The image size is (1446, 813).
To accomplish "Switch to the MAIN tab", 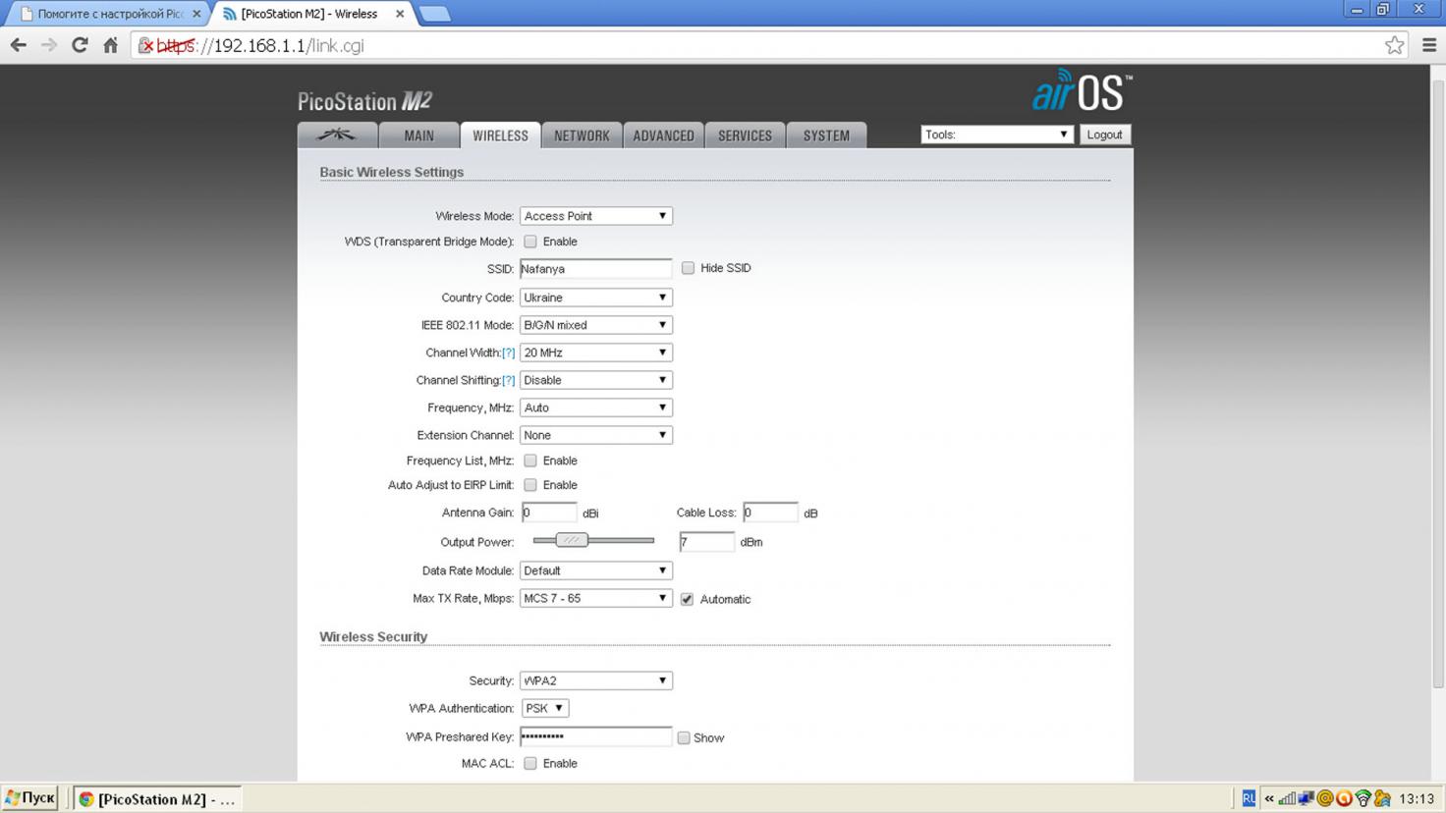I will 418,135.
